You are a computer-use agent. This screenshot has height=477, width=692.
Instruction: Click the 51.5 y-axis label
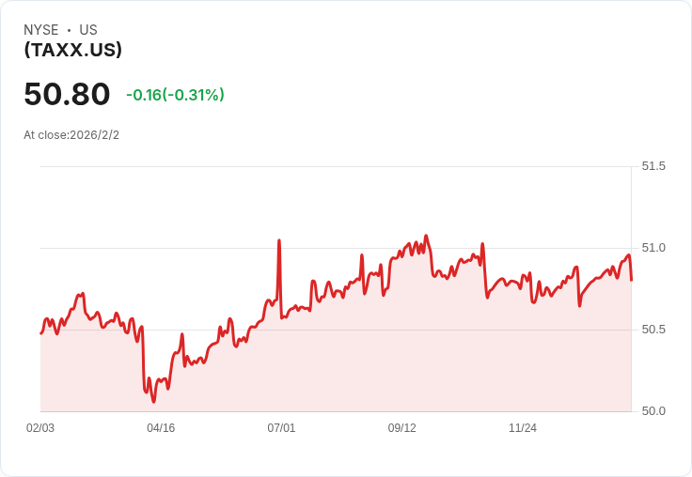(x=653, y=166)
